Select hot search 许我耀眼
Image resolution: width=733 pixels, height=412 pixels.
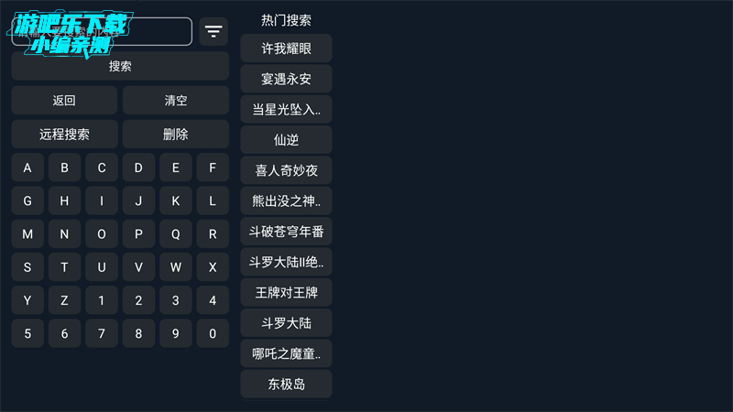pos(286,49)
